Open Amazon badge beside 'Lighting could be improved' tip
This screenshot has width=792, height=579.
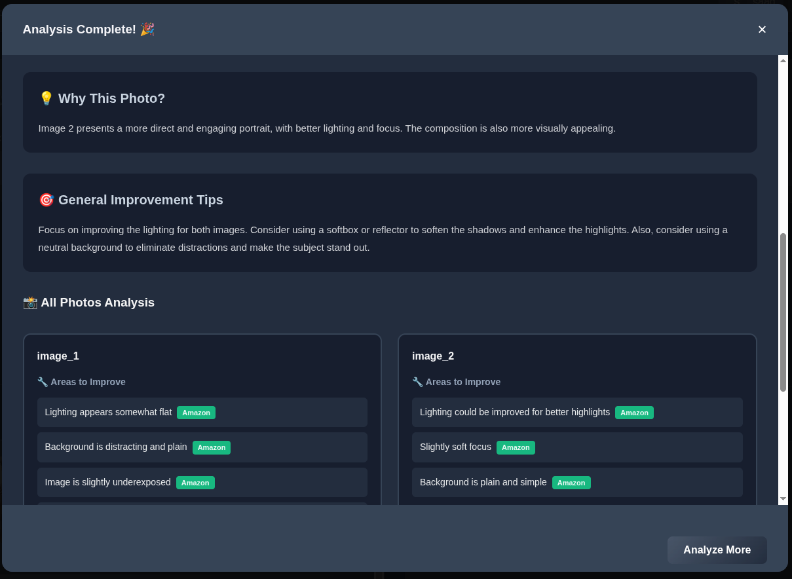coord(634,413)
